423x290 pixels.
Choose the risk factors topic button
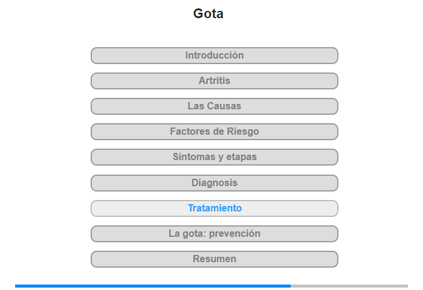coord(214,132)
